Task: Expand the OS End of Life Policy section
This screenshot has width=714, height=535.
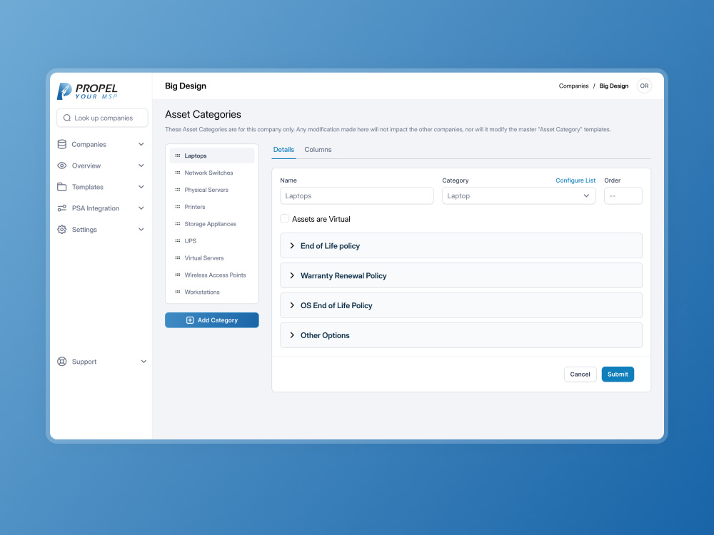Action: pyautogui.click(x=461, y=305)
